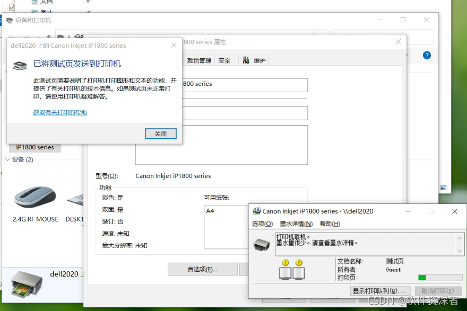This screenshot has width=467, height=311.
Task: Click the 设备和打印机 window title icon
Action: coord(9,20)
